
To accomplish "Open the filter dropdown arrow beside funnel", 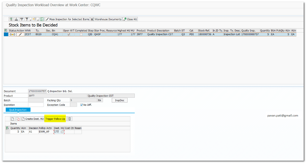I will point(30,19).
